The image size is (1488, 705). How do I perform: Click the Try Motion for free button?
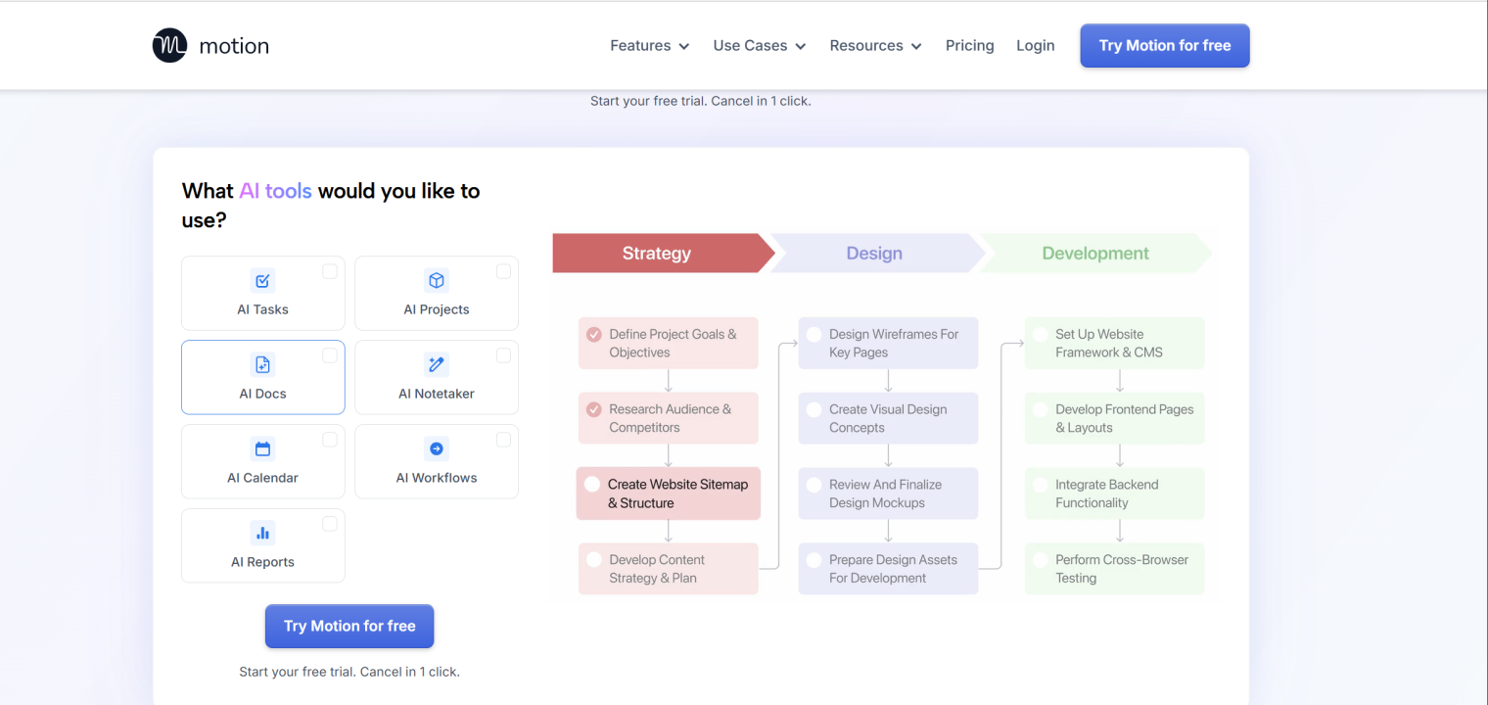coord(1164,45)
